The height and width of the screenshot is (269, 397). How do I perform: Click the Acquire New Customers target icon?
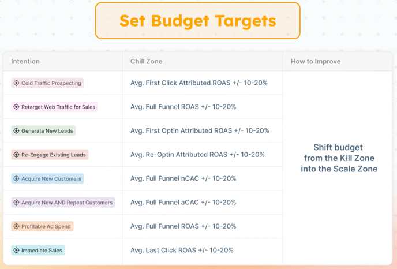click(16, 179)
